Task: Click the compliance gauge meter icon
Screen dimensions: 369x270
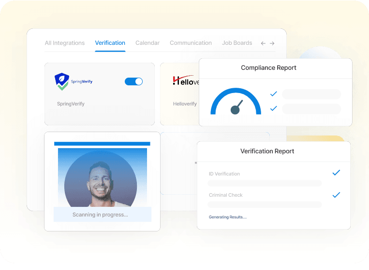Action: point(236,102)
